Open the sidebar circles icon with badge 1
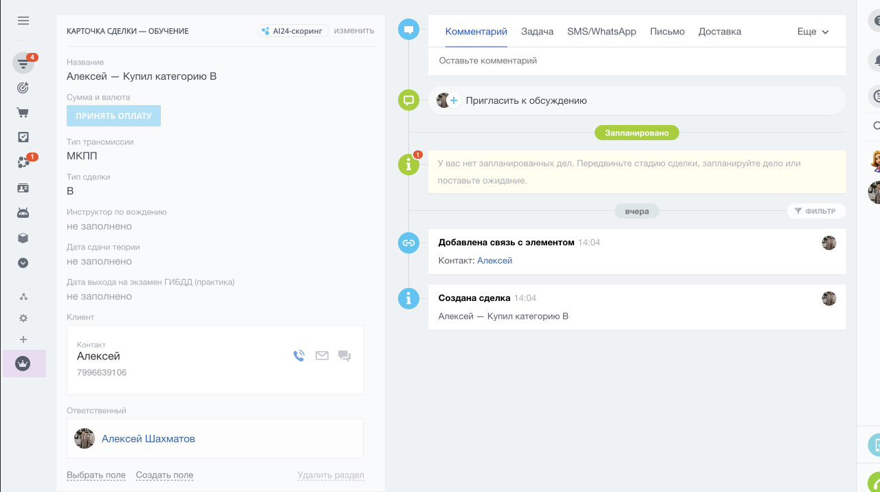880x492 pixels. click(23, 162)
